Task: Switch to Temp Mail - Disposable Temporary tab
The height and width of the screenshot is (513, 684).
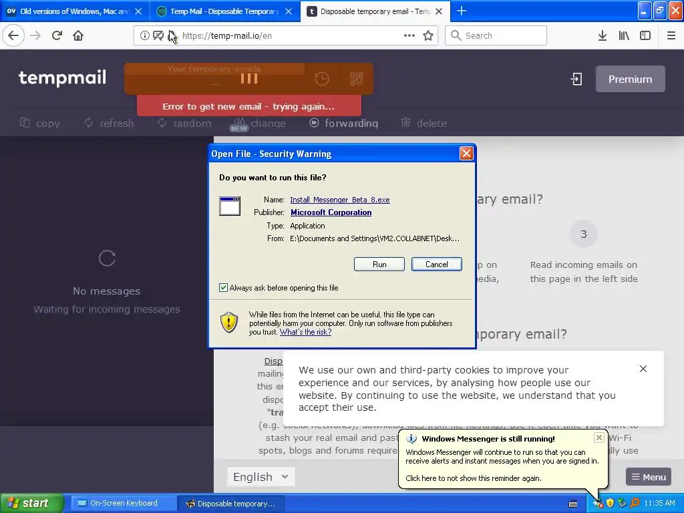Action: tap(224, 11)
